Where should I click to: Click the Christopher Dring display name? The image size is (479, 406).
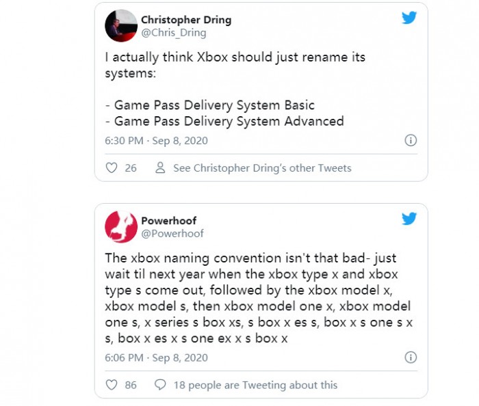pos(186,20)
